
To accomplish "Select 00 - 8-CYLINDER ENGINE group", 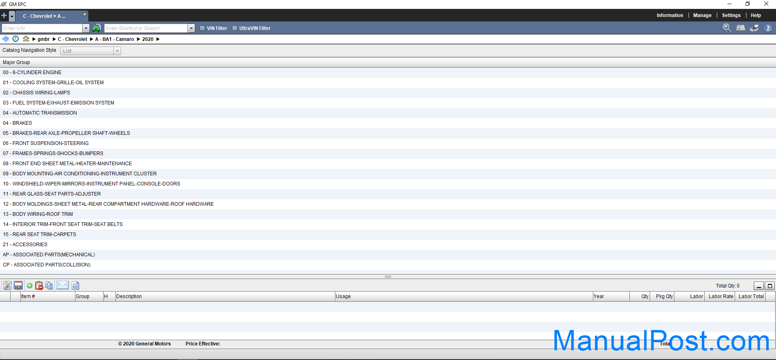I will (388, 72).
